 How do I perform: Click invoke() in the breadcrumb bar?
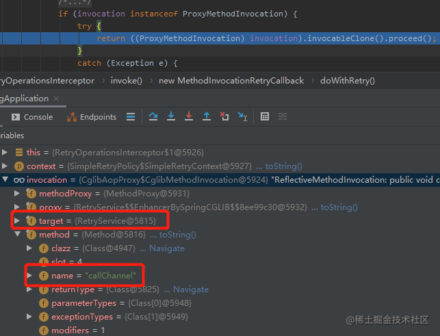click(127, 81)
